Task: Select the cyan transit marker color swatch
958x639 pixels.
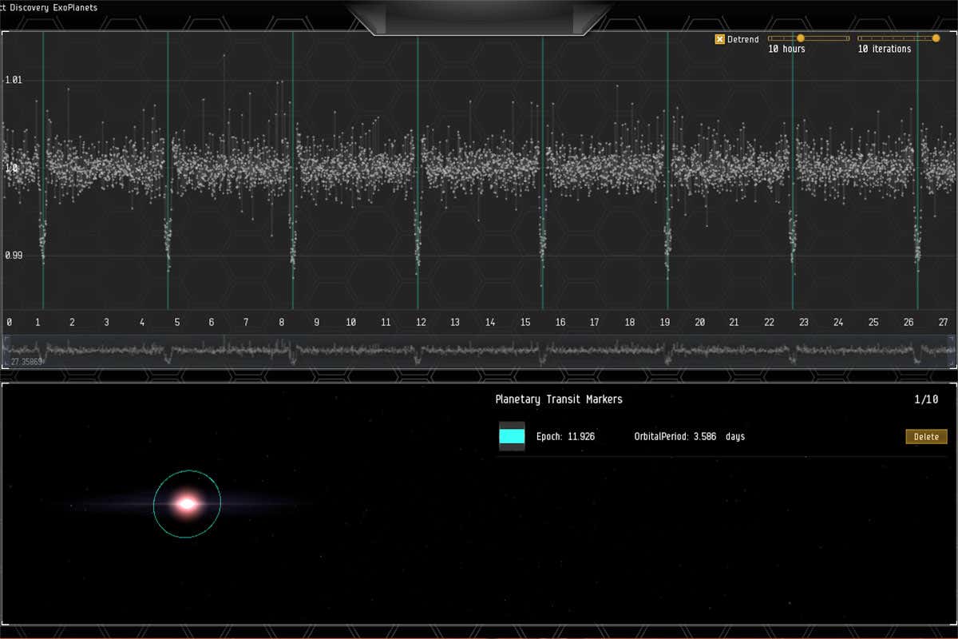Action: pyautogui.click(x=512, y=436)
